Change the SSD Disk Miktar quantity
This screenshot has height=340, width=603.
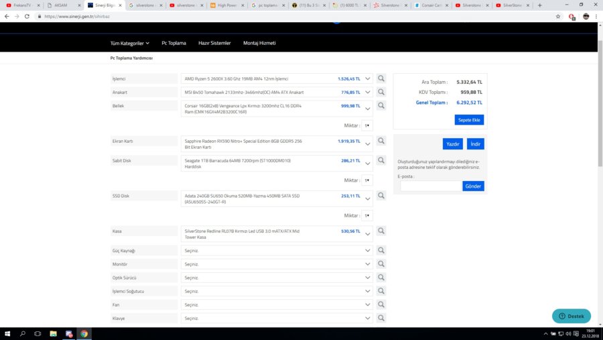[367, 216]
